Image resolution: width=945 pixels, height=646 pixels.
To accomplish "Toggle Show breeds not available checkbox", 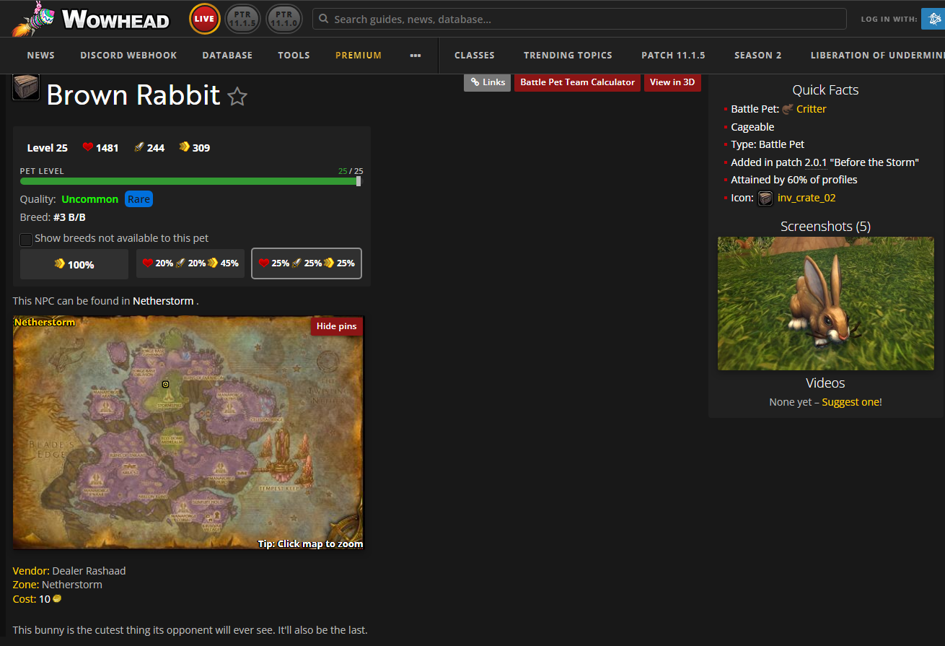I will click(x=26, y=239).
